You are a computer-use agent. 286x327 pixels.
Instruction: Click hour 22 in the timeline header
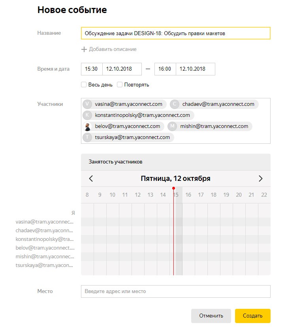264,195
